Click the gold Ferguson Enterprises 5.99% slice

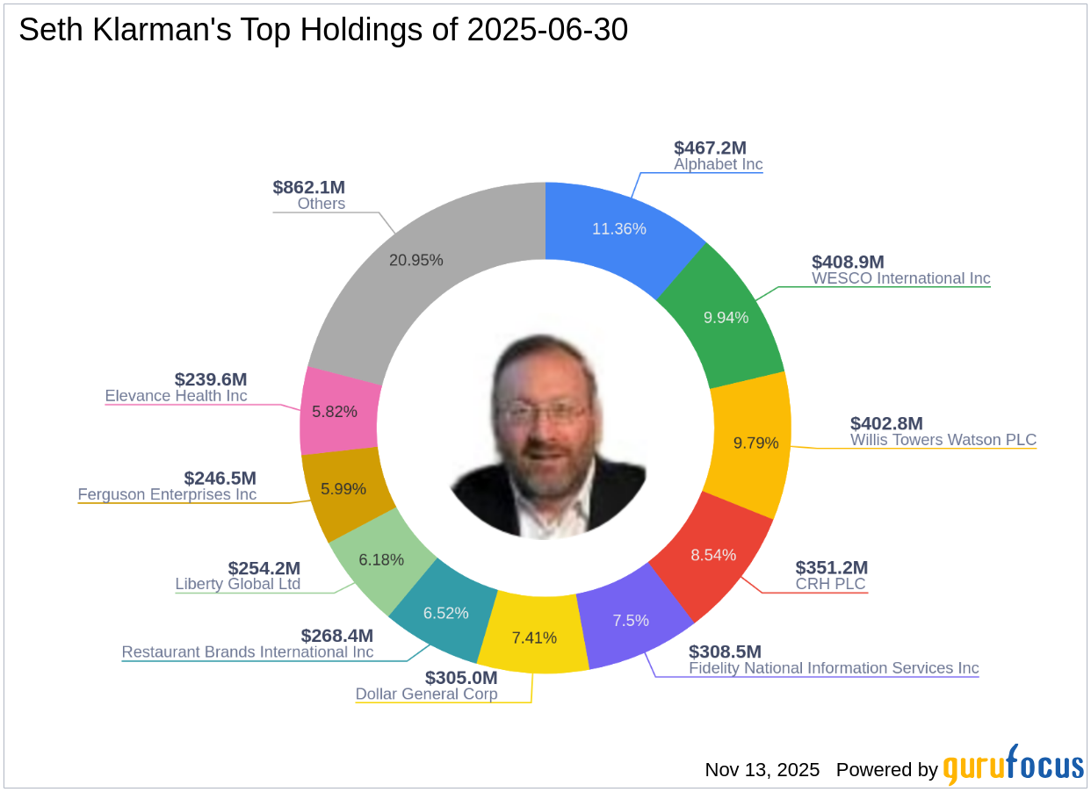[x=343, y=489]
